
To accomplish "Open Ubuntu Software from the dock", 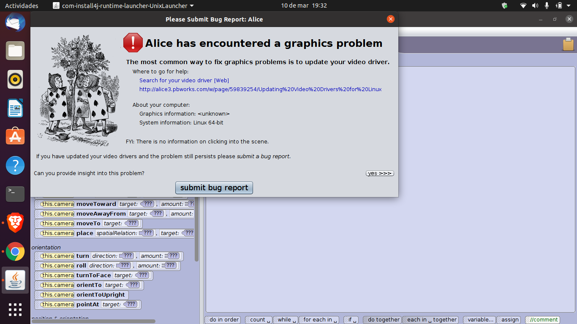I will pyautogui.click(x=15, y=137).
